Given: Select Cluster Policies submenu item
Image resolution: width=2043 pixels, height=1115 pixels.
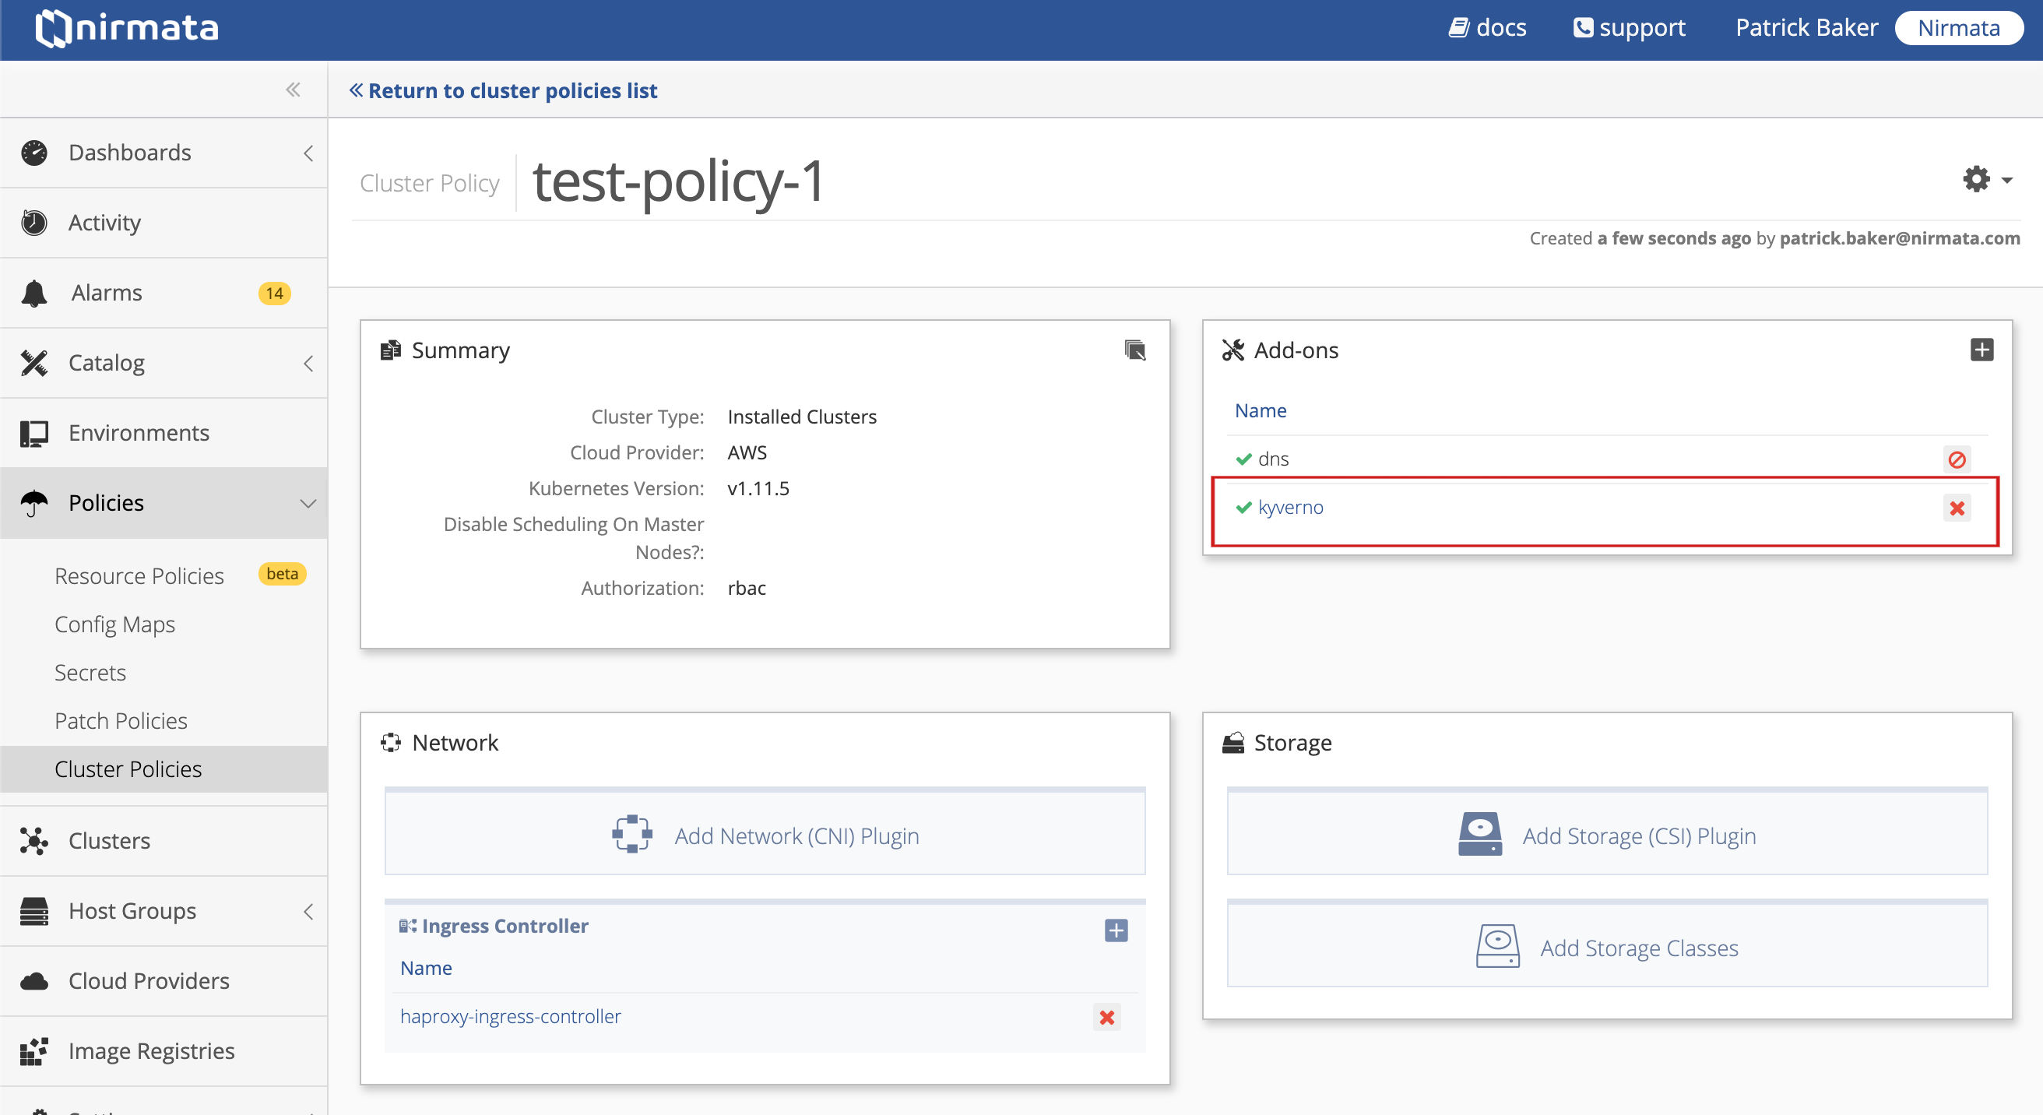Looking at the screenshot, I should click(164, 769).
